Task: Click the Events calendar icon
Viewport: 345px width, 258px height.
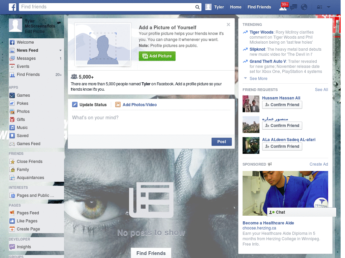Action: (x=12, y=67)
